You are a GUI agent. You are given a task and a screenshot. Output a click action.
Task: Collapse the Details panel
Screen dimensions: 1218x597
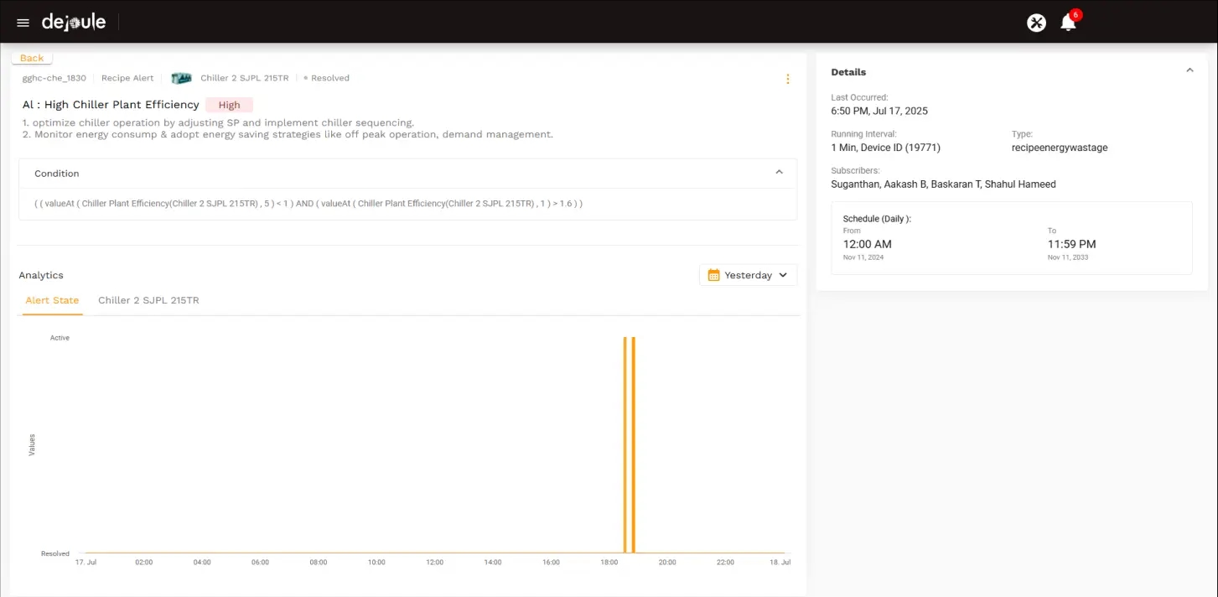(x=1189, y=71)
